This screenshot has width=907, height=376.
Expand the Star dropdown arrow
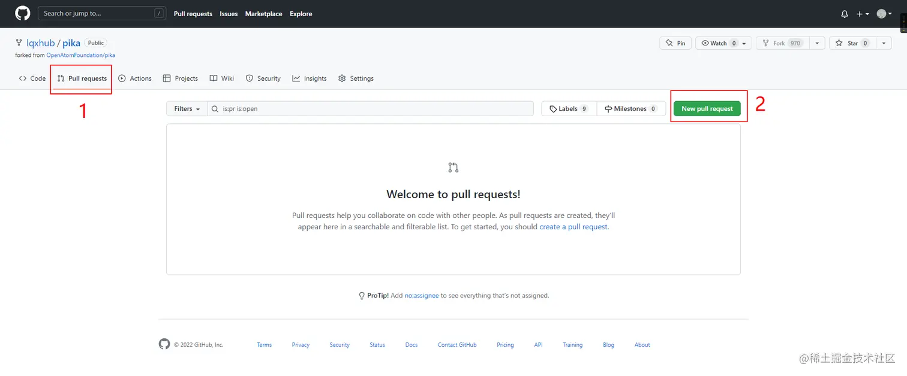(883, 43)
